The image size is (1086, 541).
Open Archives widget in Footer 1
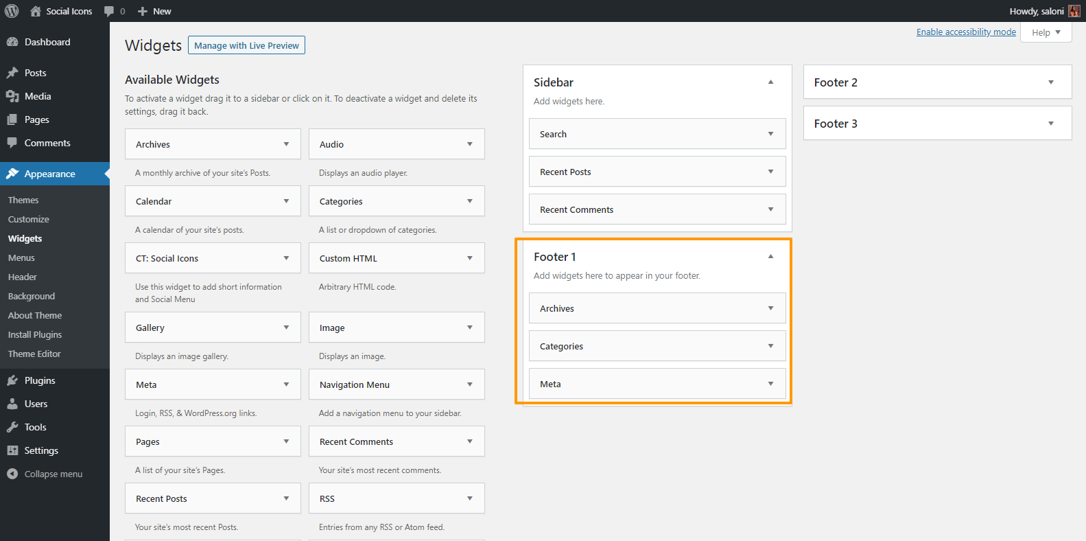[657, 308]
